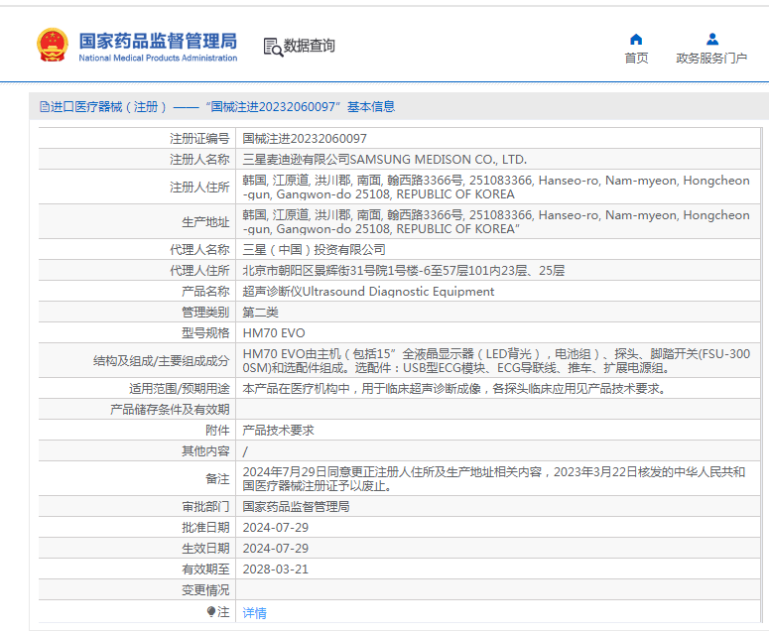Select the 生产地址 address value

(496, 222)
